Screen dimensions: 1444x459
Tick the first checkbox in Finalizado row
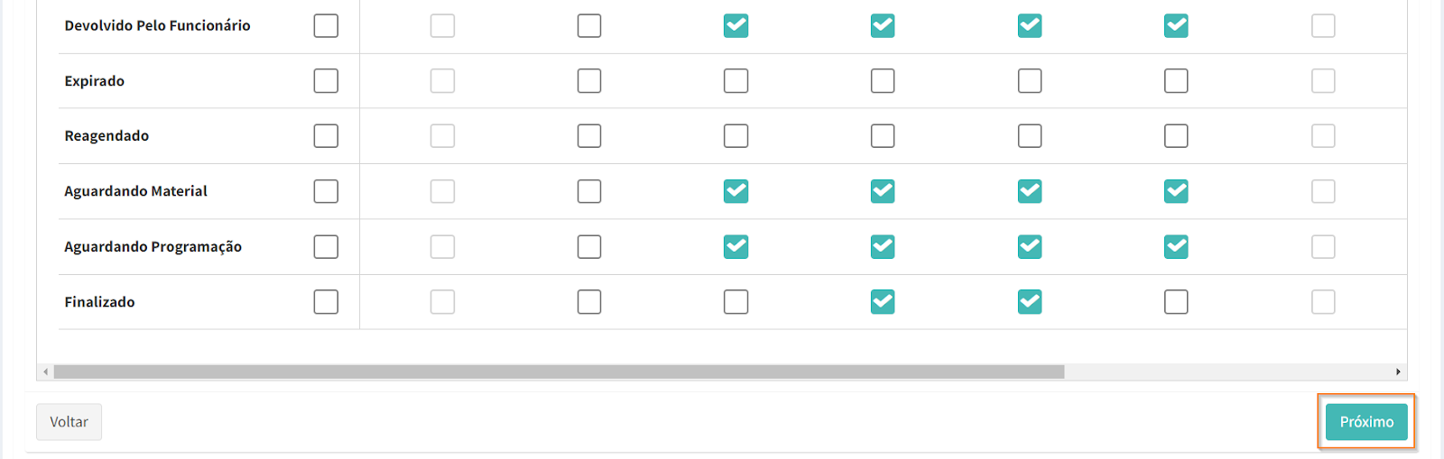[x=326, y=302]
